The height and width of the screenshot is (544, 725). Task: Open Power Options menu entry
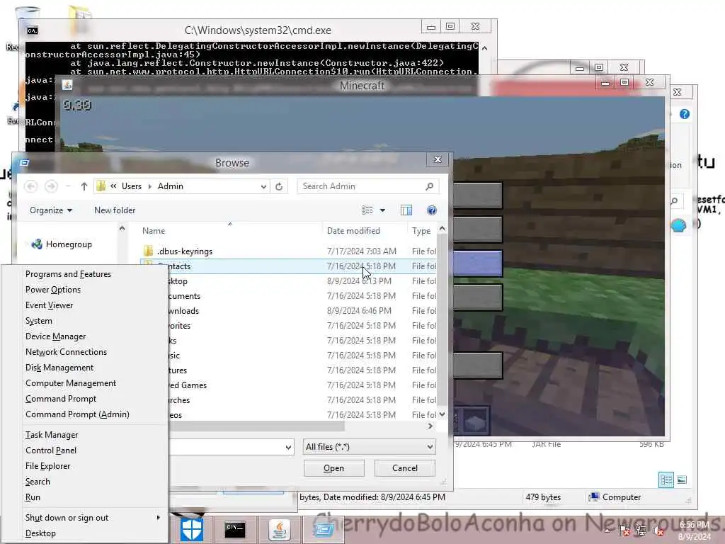(52, 290)
